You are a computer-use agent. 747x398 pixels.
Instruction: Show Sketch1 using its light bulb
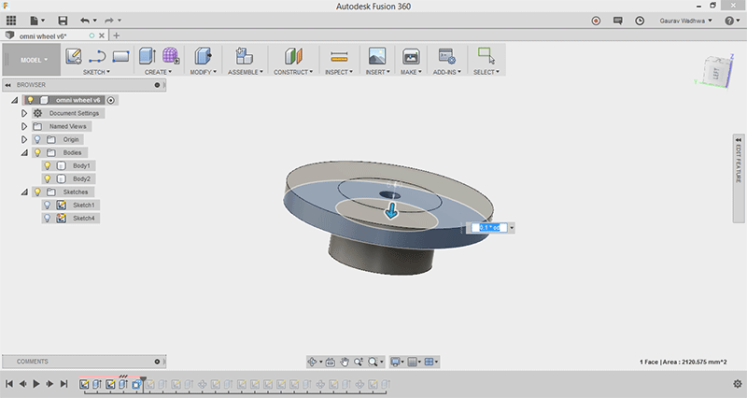47,205
